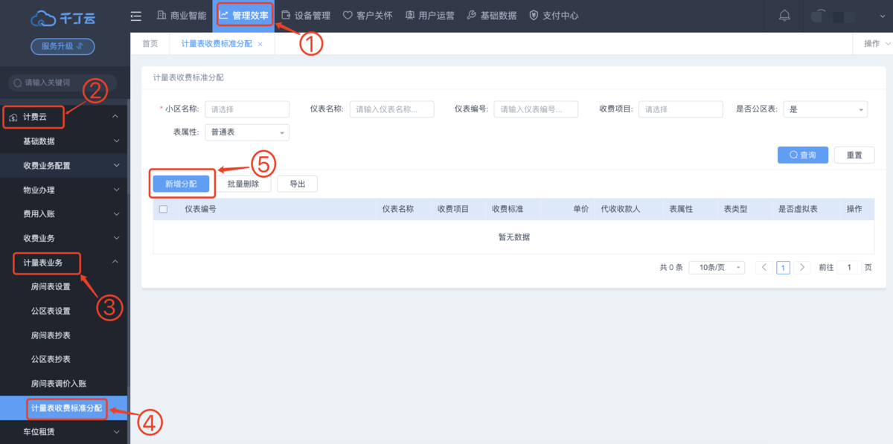Image resolution: width=893 pixels, height=444 pixels.
Task: Click the 收费标准 column header
Action: tap(508, 210)
